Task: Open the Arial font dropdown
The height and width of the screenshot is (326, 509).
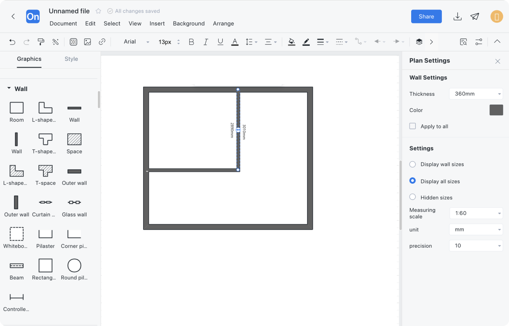Action: click(x=136, y=42)
